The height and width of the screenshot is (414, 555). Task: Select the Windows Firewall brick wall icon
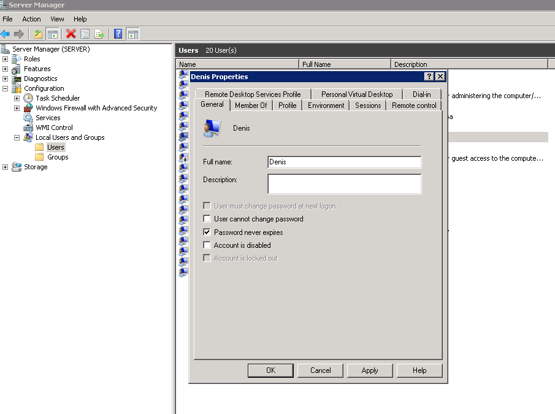(28, 108)
